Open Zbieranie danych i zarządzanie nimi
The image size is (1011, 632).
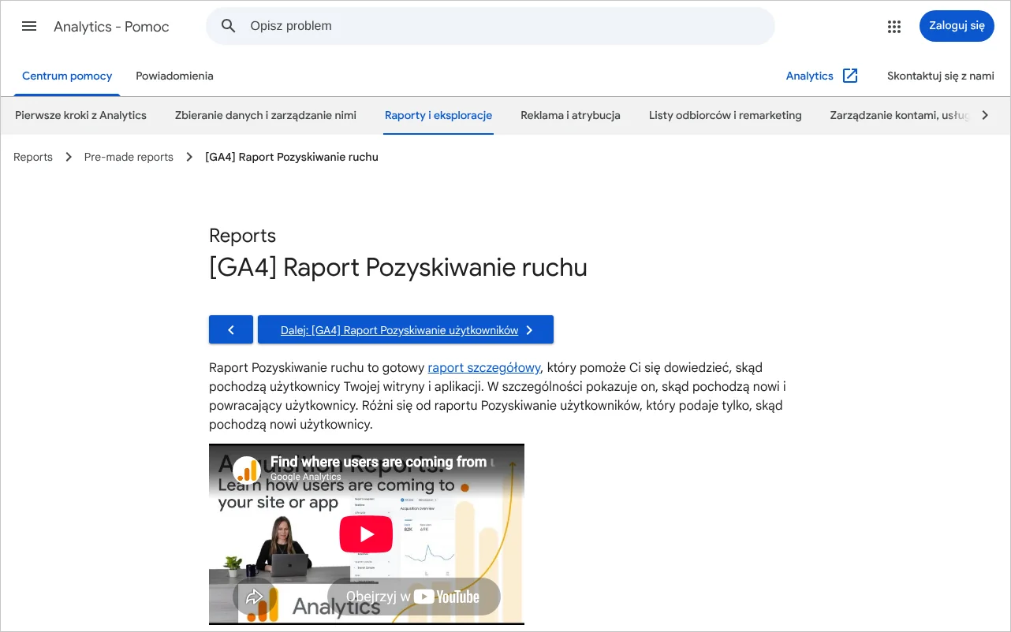point(265,115)
